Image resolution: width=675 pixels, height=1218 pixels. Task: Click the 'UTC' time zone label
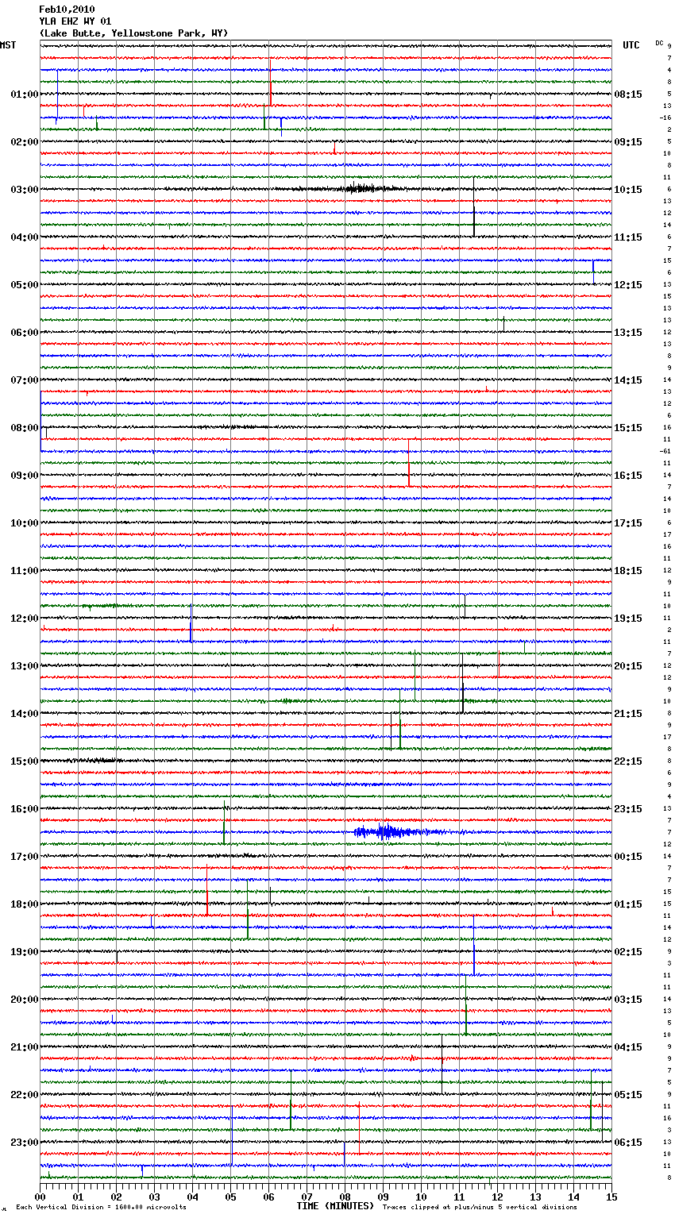pyautogui.click(x=631, y=45)
